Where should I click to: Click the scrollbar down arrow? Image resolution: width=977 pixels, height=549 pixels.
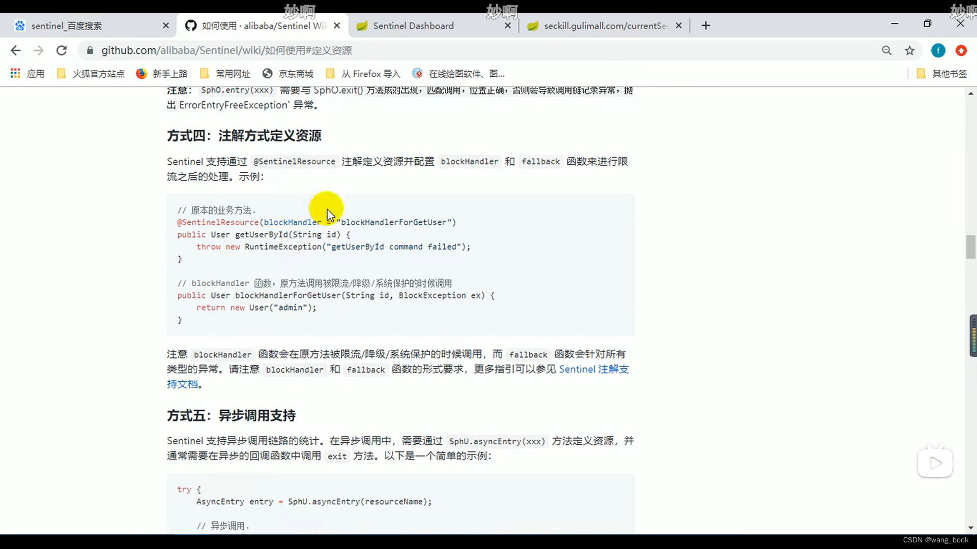[971, 528]
